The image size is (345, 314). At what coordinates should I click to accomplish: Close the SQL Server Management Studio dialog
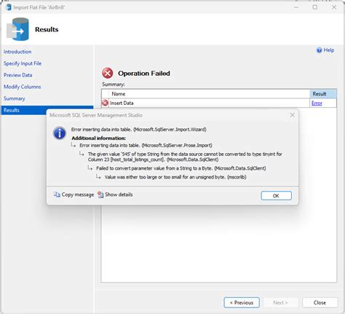[x=293, y=115]
